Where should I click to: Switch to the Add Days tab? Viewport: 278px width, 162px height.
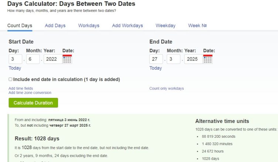[x=55, y=26]
